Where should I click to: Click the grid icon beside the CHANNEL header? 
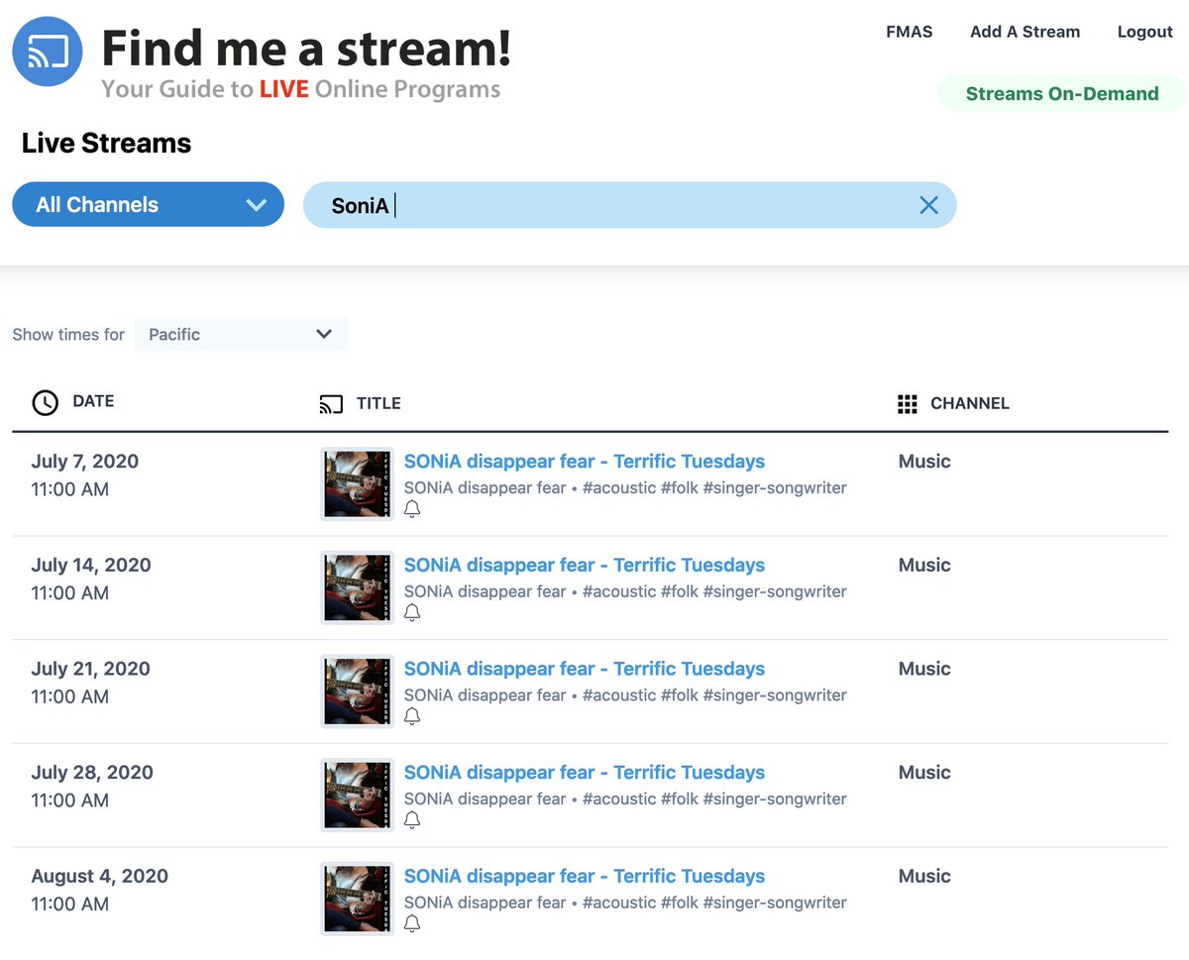[x=907, y=403]
